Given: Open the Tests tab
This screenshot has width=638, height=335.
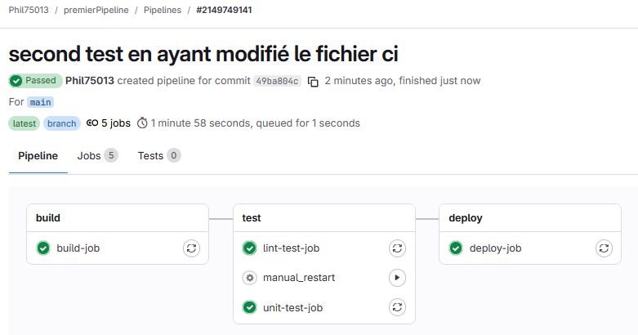Looking at the screenshot, I should 158,155.
